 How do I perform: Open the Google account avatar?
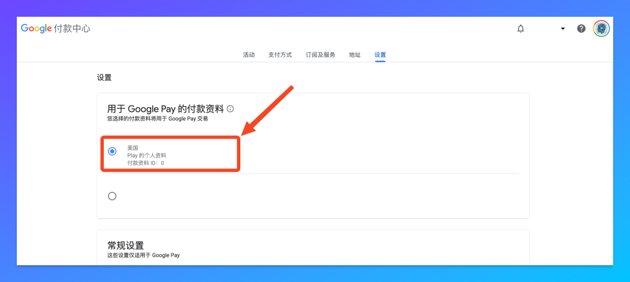[x=601, y=29]
